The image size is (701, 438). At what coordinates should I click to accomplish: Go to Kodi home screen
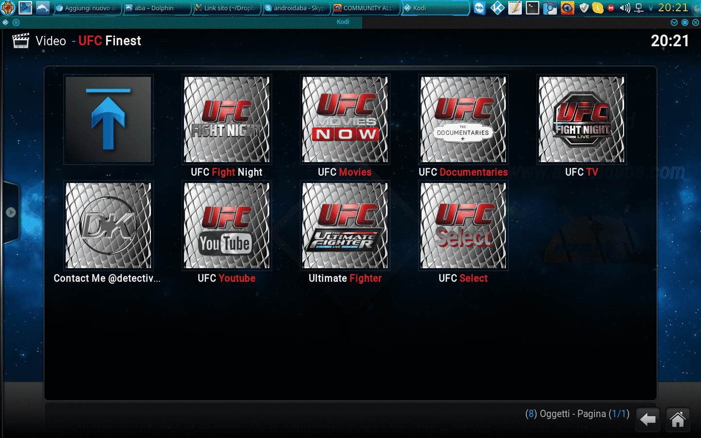678,419
